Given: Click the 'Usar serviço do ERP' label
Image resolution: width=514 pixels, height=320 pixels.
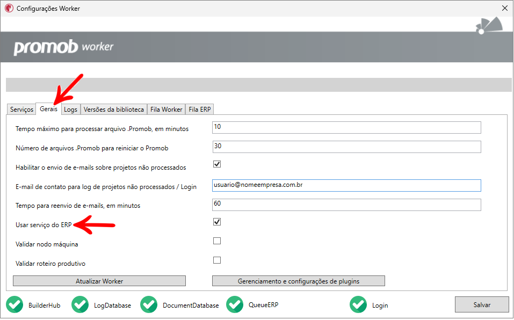Looking at the screenshot, I should point(44,225).
